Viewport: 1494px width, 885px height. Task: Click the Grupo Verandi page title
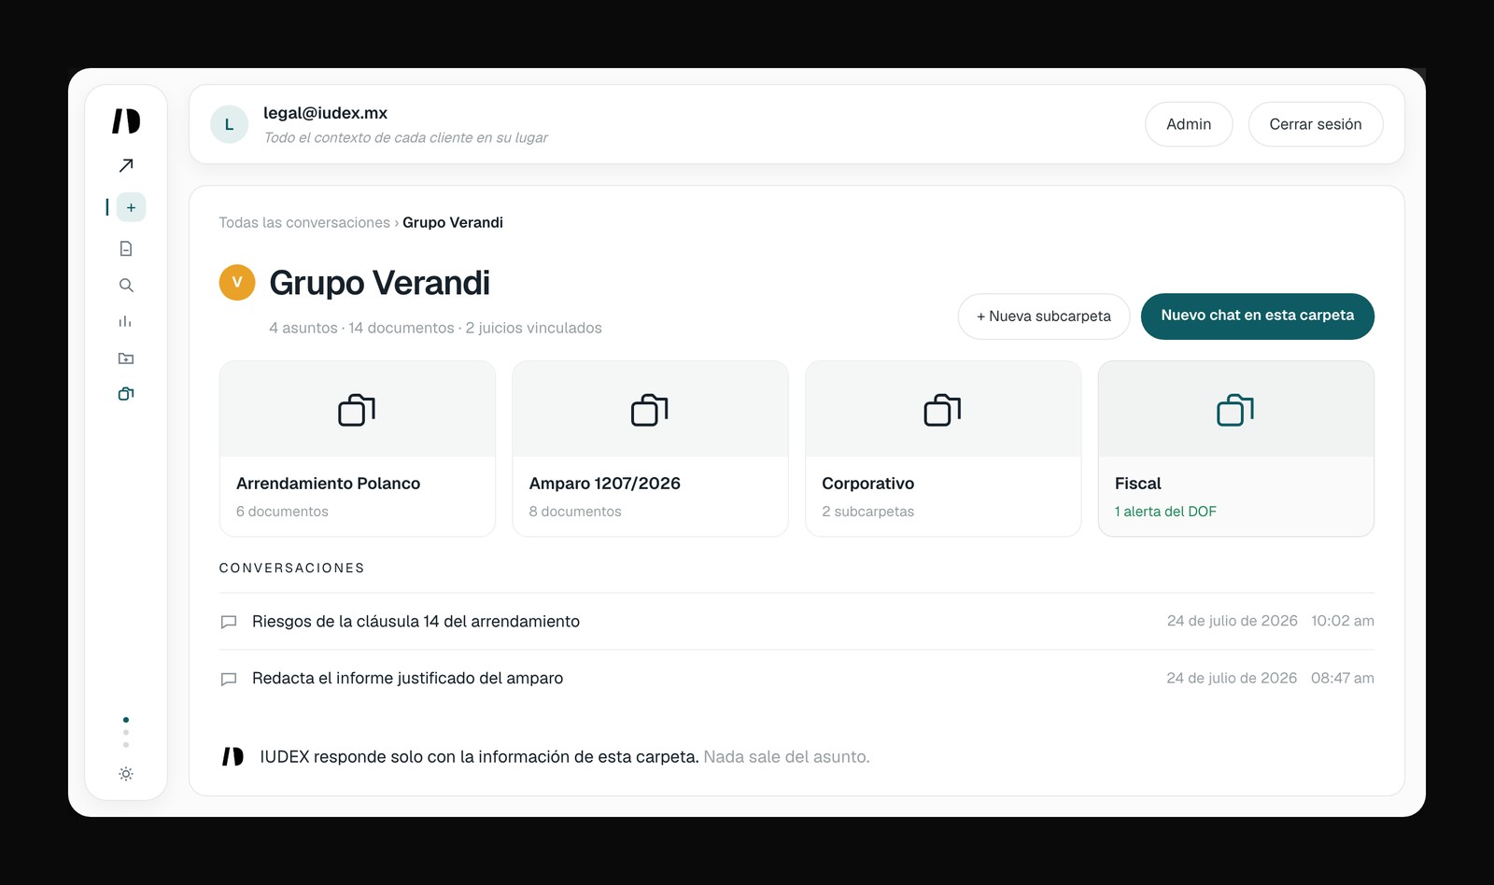[x=379, y=283]
